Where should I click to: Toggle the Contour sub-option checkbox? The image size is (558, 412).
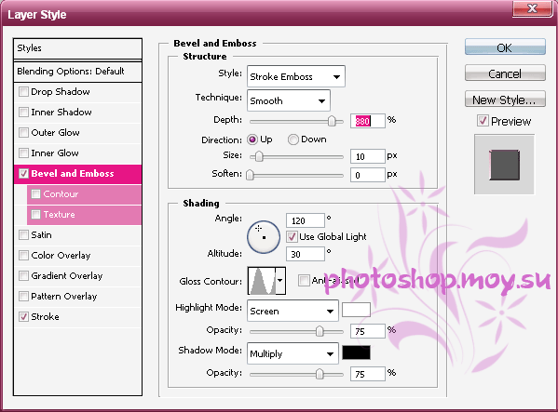(35, 194)
